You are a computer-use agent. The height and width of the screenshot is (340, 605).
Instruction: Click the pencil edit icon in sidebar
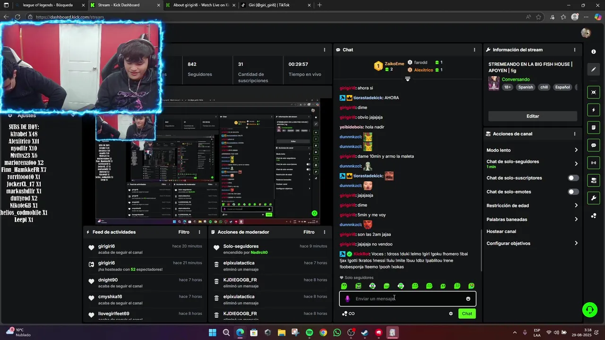pyautogui.click(x=594, y=69)
